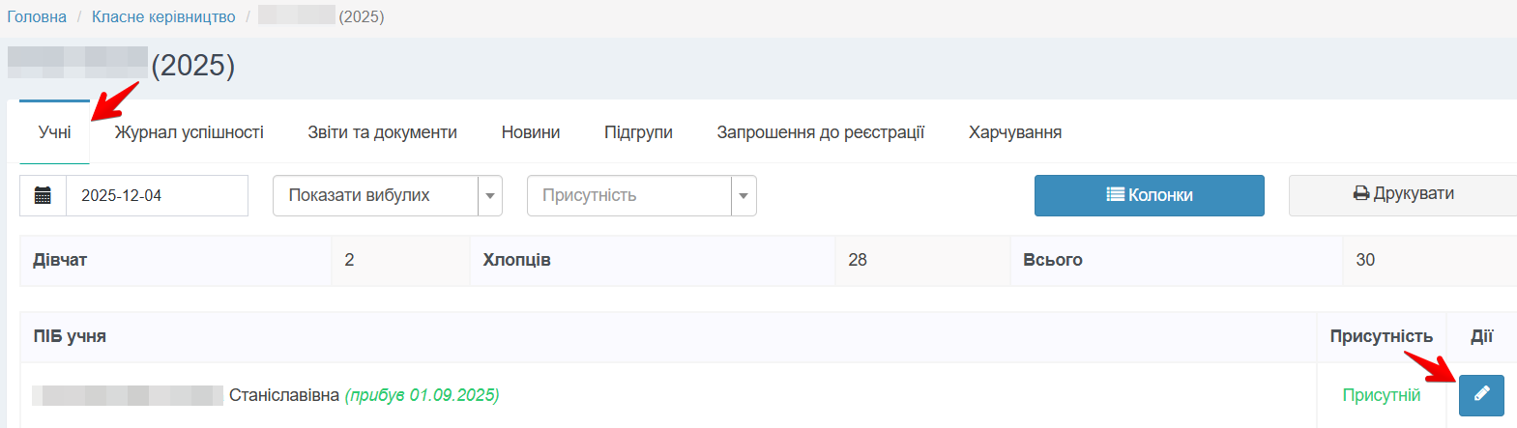Image resolution: width=1517 pixels, height=428 pixels.
Task: Click the ПІБ учня column header
Action: (x=70, y=336)
